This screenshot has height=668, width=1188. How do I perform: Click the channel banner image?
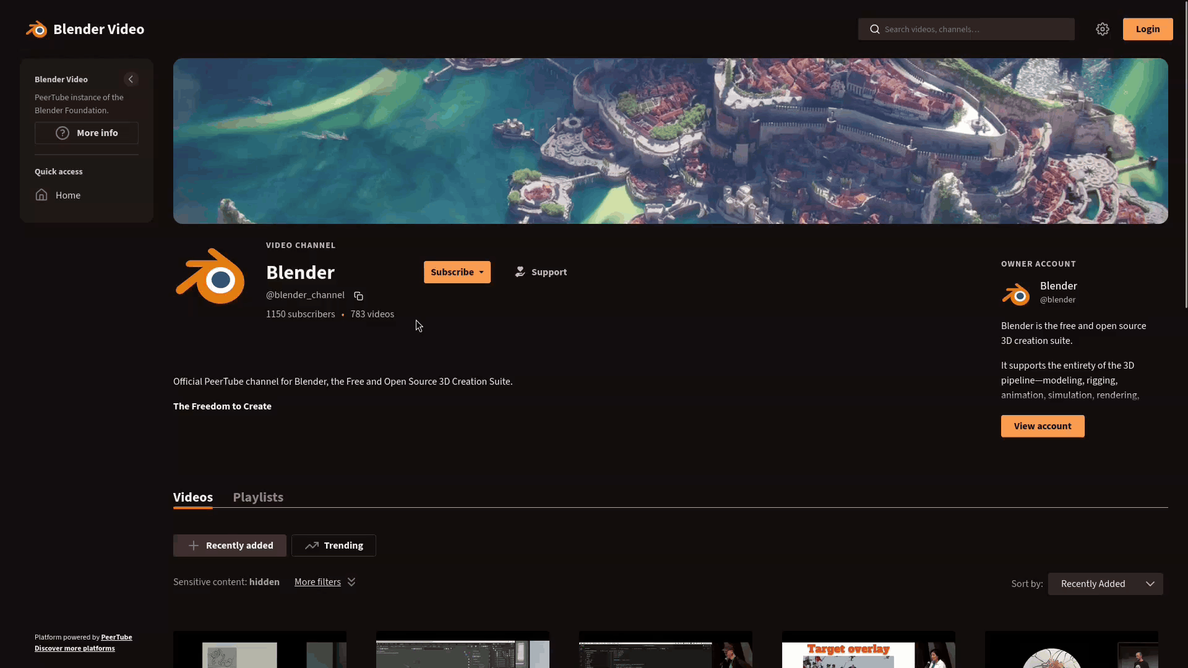click(x=671, y=141)
